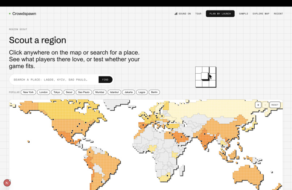Image resolution: width=292 pixels, height=190 pixels.
Task: Open the Recent menu item
Action: pos(278,14)
